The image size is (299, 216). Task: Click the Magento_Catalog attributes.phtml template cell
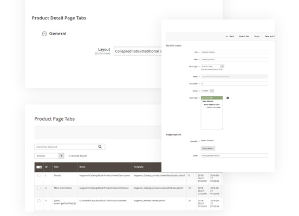pos(158,188)
